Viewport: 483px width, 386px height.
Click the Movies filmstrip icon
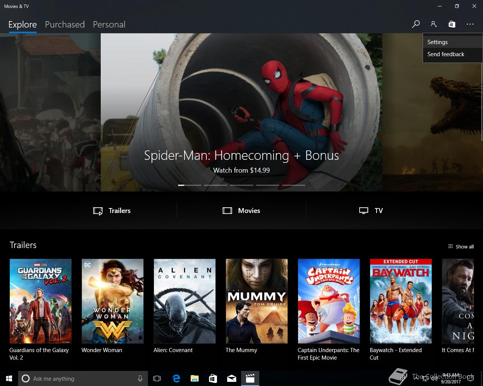(227, 211)
